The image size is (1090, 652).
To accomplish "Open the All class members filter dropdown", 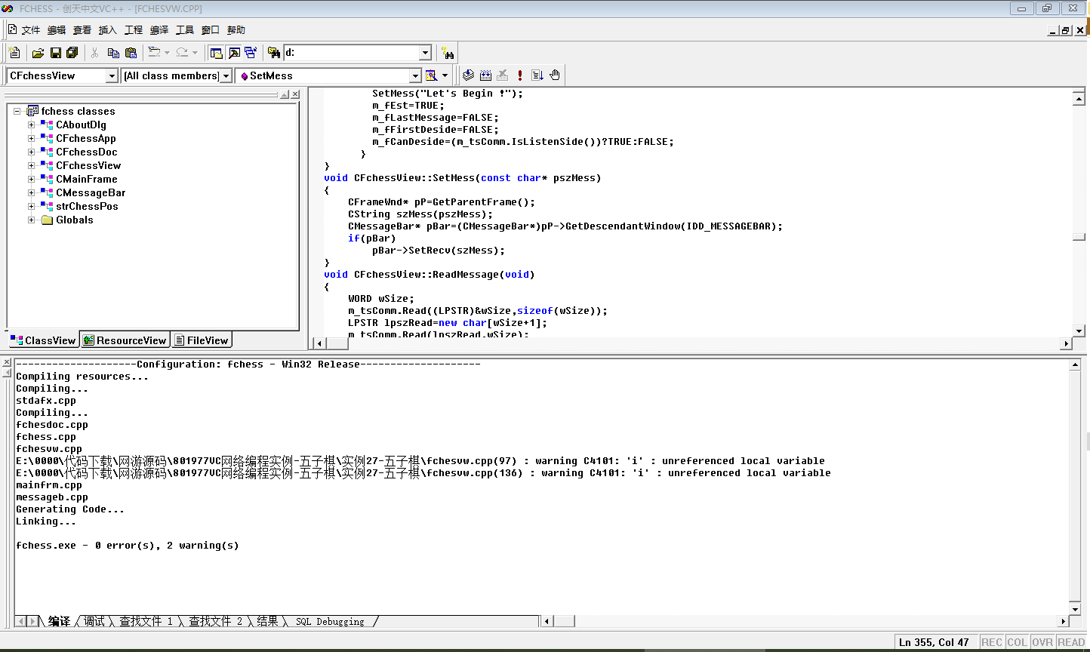I will click(226, 75).
